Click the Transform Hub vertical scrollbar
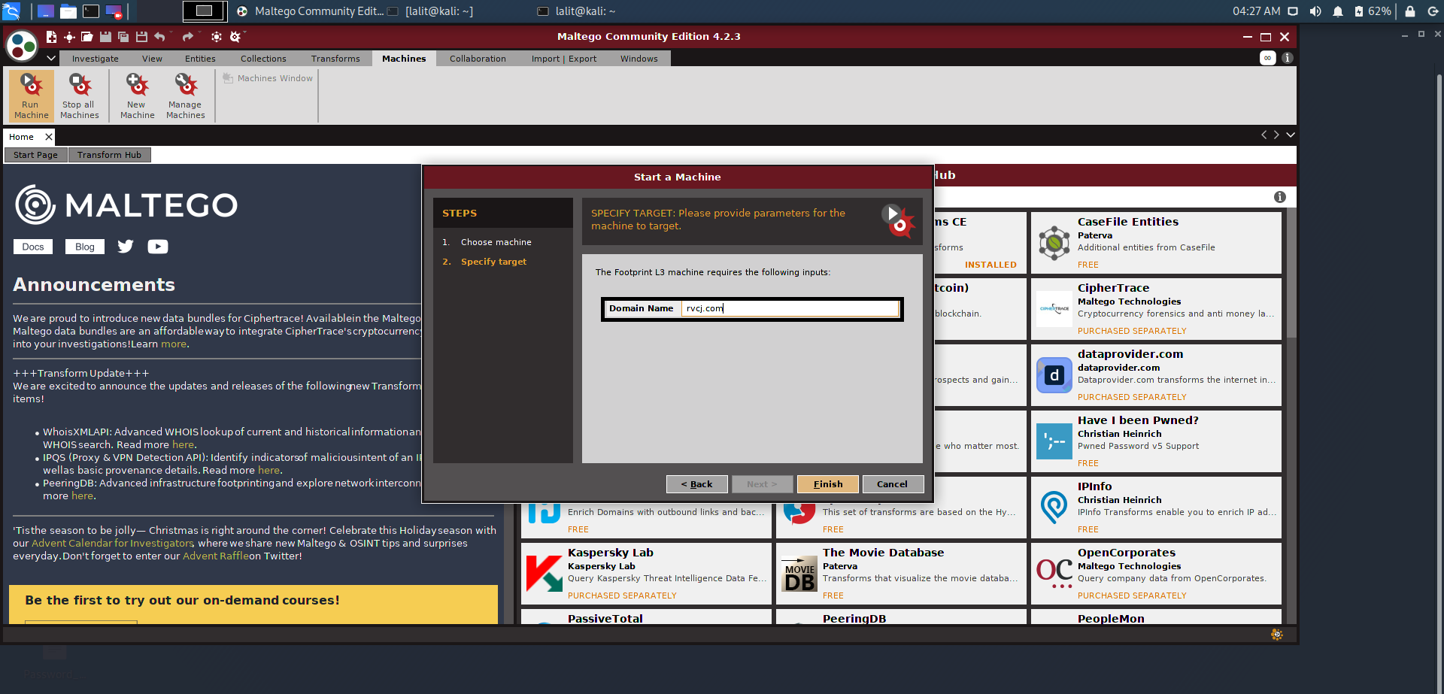Image resolution: width=1444 pixels, height=694 pixels. (x=1291, y=274)
